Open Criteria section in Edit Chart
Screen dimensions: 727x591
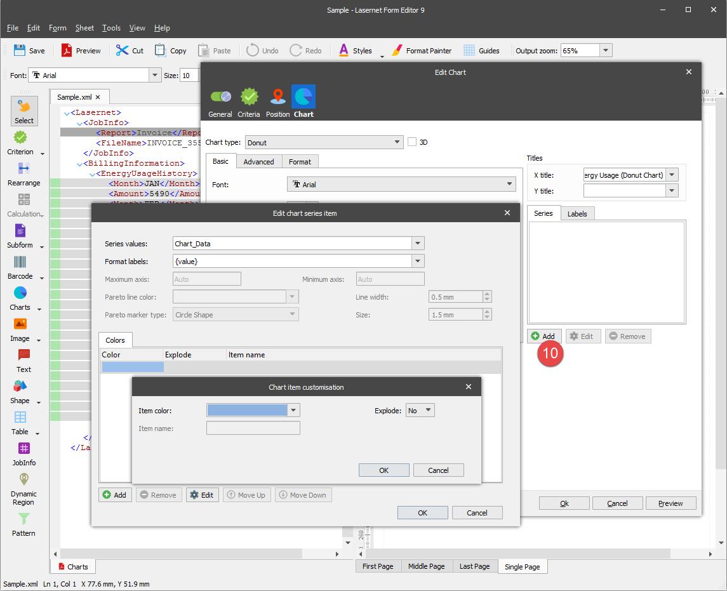(x=249, y=102)
